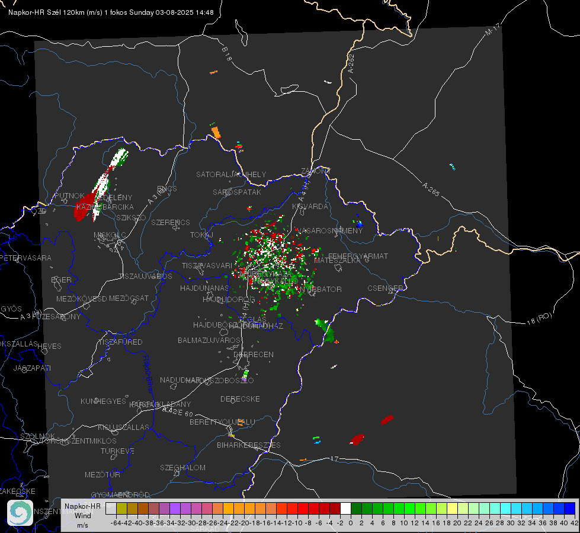Click the '-64' value on the legend scale

pyautogui.click(x=116, y=523)
